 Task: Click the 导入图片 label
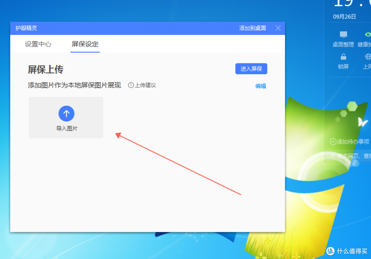click(67, 128)
